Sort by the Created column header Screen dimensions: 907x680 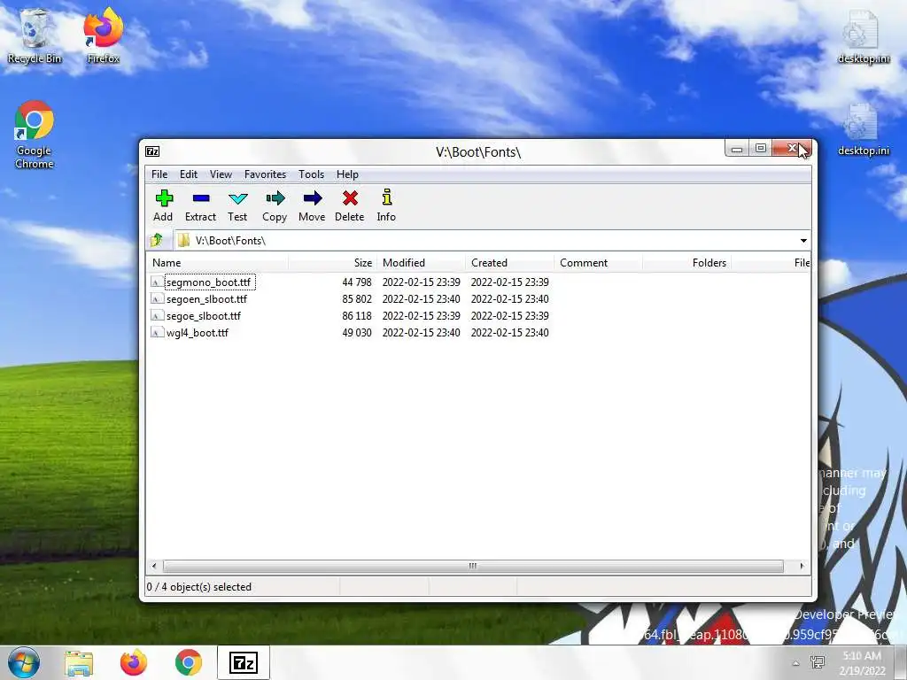(509, 262)
